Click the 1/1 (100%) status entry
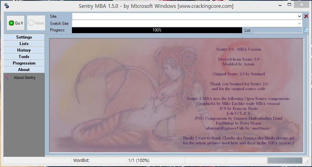Image resolution: width=312 pixels, height=167 pixels. pyautogui.click(x=139, y=161)
